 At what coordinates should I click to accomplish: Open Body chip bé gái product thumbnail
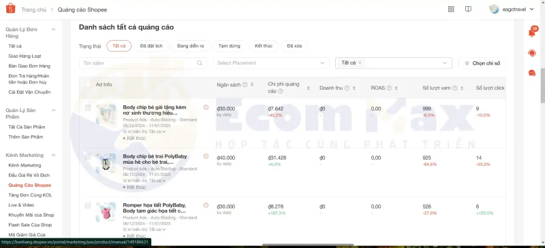coord(106,114)
